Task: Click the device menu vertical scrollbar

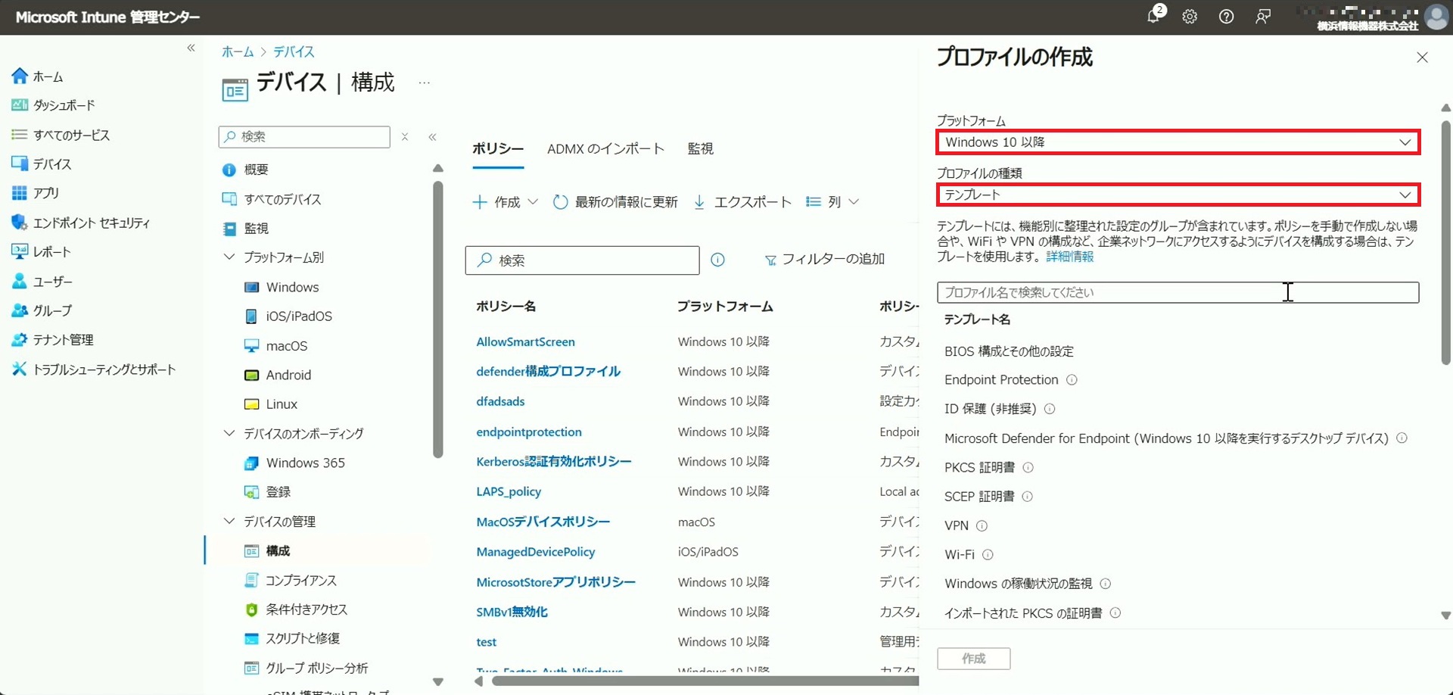Action: click(x=437, y=319)
